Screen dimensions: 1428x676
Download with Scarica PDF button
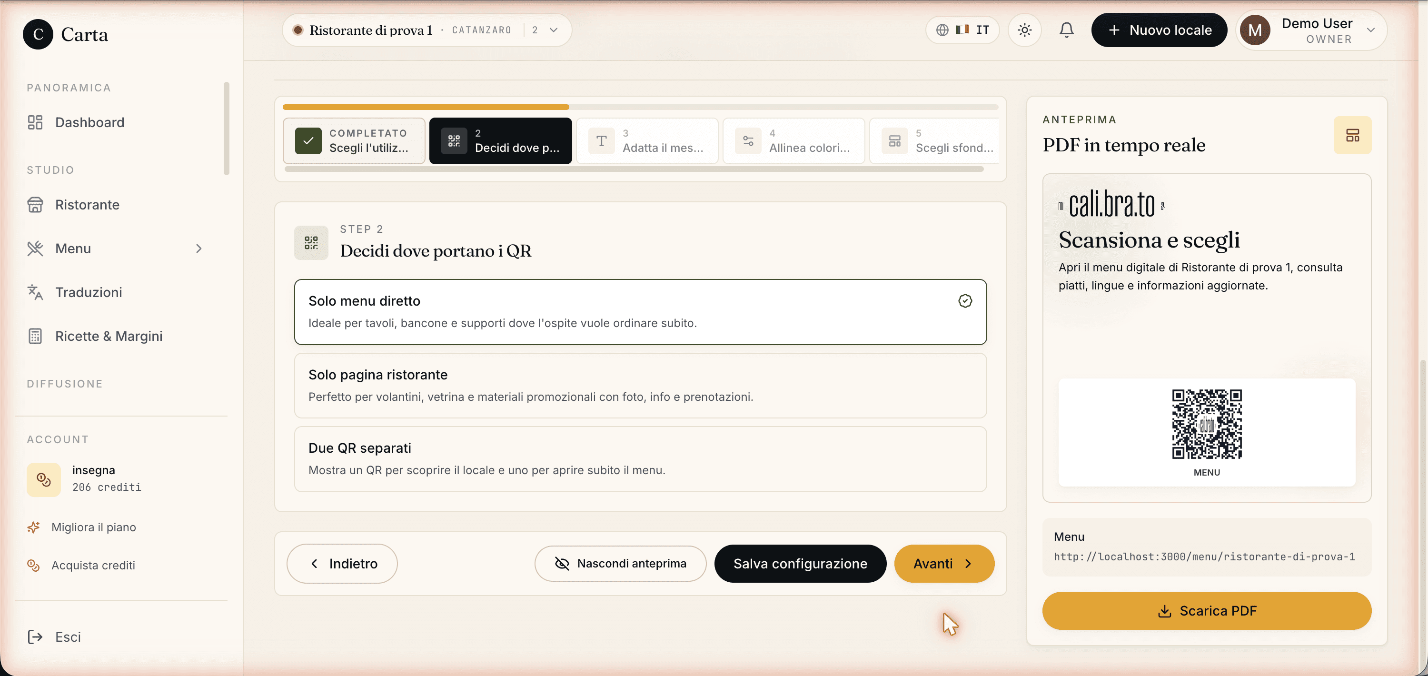1207,611
